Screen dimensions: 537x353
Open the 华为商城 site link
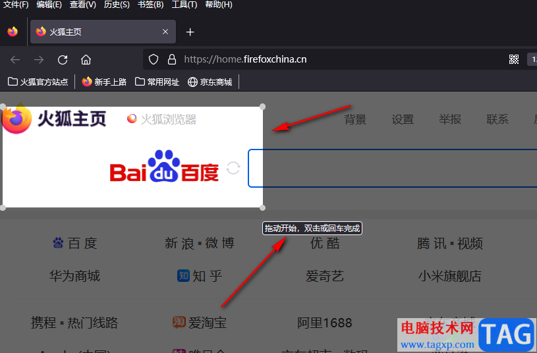74,276
